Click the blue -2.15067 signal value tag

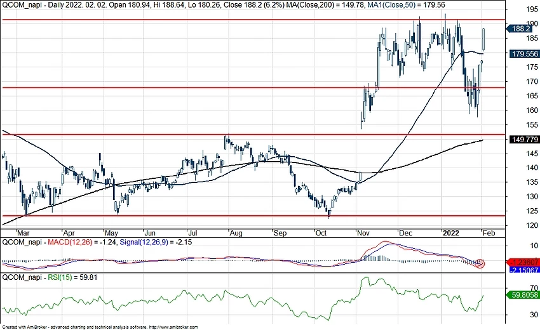tap(524, 270)
